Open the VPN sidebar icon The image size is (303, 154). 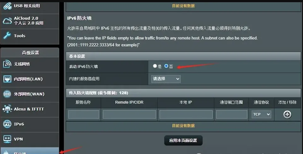click(7, 139)
